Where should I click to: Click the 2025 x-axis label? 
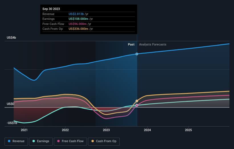click(188, 130)
